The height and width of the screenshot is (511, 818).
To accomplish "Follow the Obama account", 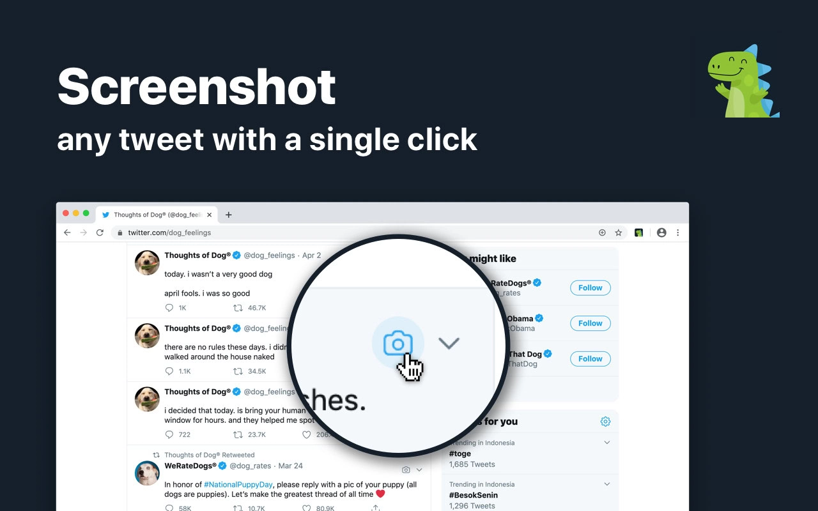I will click(x=590, y=323).
